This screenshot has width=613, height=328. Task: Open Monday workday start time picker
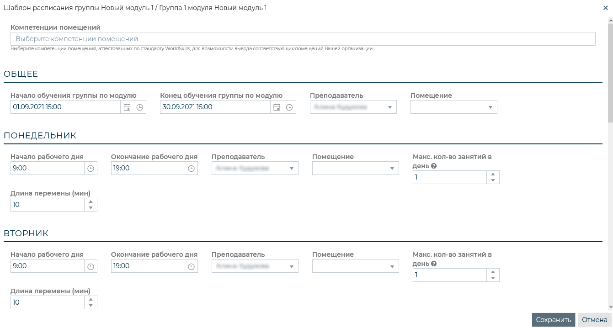coord(91,169)
